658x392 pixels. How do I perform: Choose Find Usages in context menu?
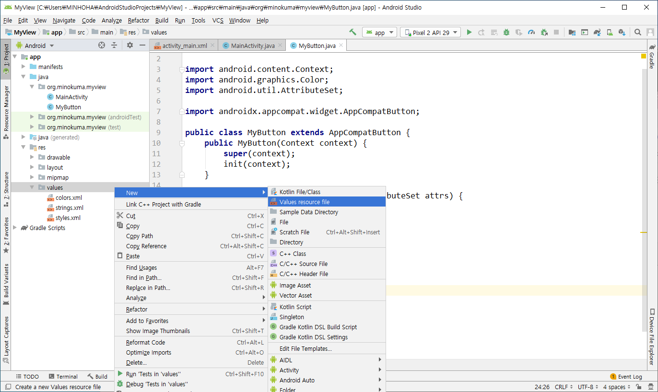191,267
